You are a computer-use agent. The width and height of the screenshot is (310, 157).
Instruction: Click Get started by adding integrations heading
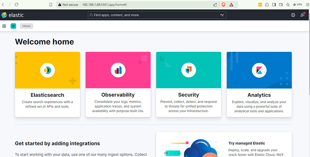coord(57,143)
